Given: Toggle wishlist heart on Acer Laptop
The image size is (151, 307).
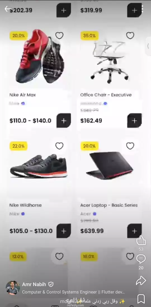Looking at the screenshot, I should (130, 146).
